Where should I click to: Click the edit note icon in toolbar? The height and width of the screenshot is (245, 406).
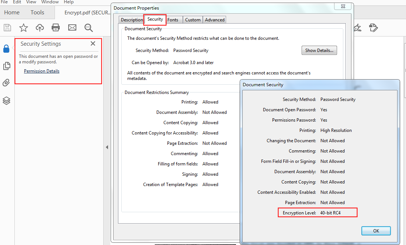(x=374, y=28)
